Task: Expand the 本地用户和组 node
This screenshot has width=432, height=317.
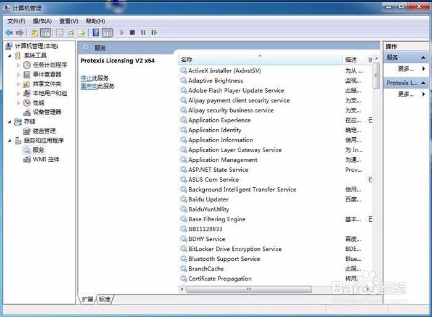Action: [x=19, y=93]
